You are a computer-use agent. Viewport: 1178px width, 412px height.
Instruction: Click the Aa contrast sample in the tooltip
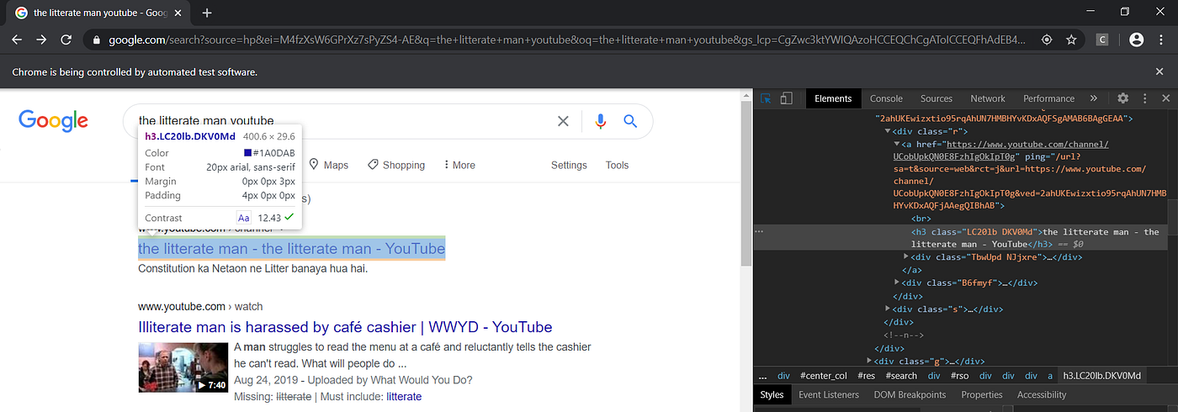tap(244, 218)
